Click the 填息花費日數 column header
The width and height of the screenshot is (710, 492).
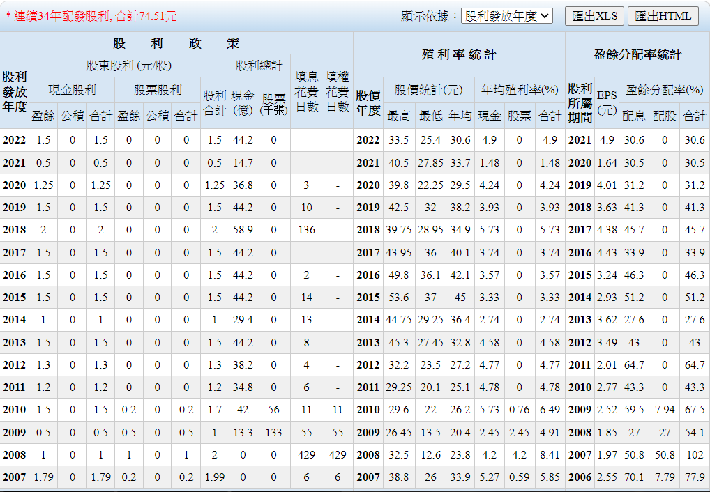(306, 91)
